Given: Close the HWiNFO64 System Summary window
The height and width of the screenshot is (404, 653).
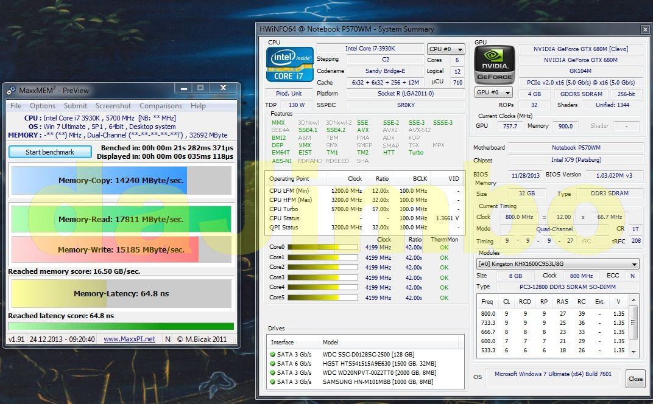Looking at the screenshot, I should tap(644, 30).
